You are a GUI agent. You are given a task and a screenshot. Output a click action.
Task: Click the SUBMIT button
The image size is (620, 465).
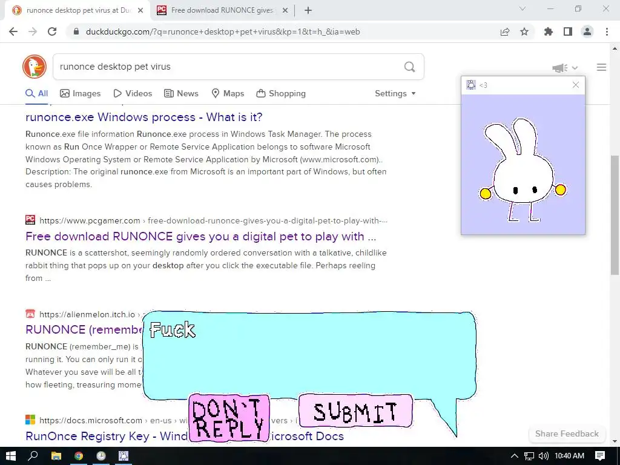(x=355, y=411)
